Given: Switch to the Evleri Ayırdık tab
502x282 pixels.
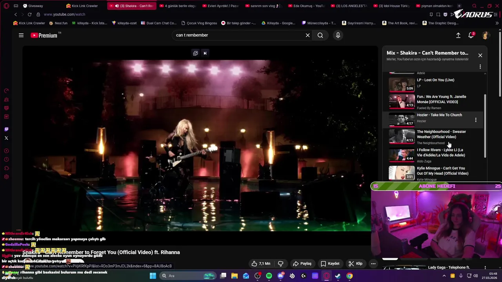Looking at the screenshot, I should click(221, 6).
